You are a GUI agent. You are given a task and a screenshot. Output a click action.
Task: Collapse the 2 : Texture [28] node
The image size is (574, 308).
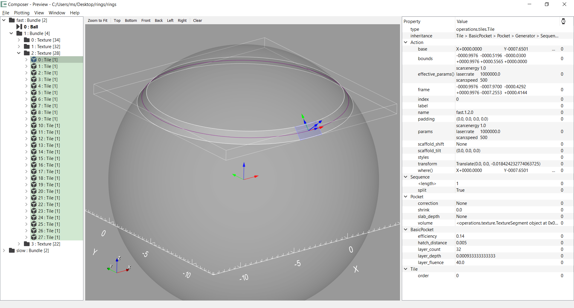click(19, 53)
